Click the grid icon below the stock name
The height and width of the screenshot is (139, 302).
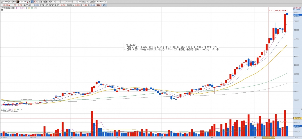[2, 10]
